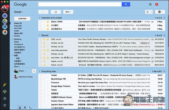Tick checkbox for Google Maps Timeline email
The height and width of the screenshot is (110, 169).
[41, 86]
